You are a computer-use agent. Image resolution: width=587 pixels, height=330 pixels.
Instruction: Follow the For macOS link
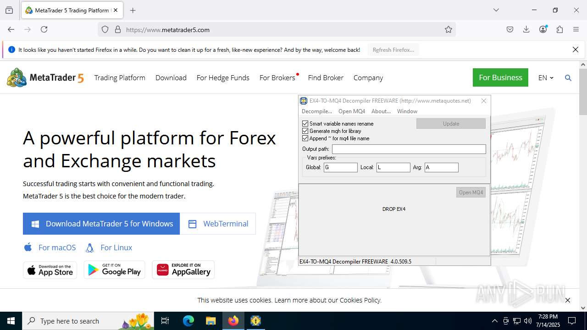[50, 247]
